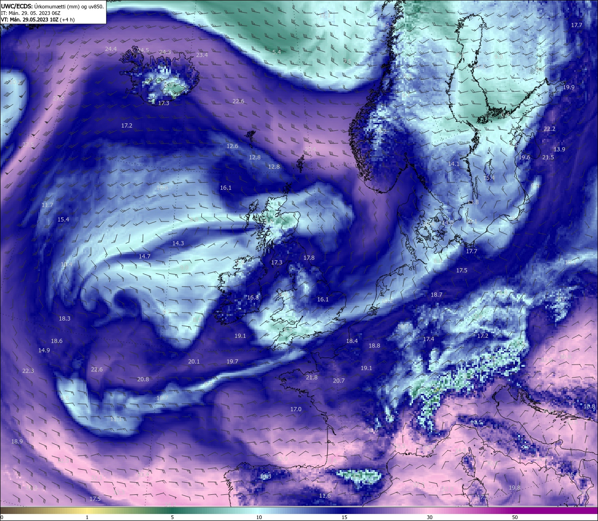Click the 14.3 value west of Scotland

click(178, 243)
